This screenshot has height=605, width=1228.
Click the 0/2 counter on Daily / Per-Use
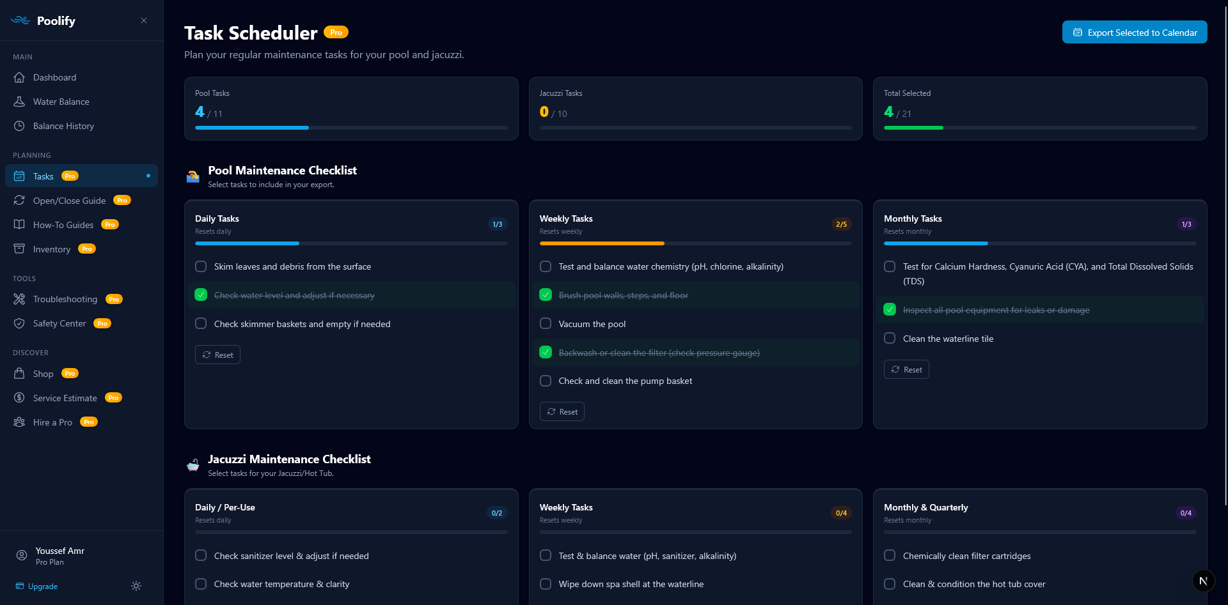pos(497,513)
